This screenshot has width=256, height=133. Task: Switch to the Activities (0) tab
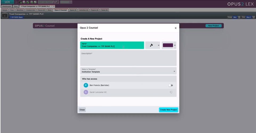pyautogui.click(x=84, y=10)
